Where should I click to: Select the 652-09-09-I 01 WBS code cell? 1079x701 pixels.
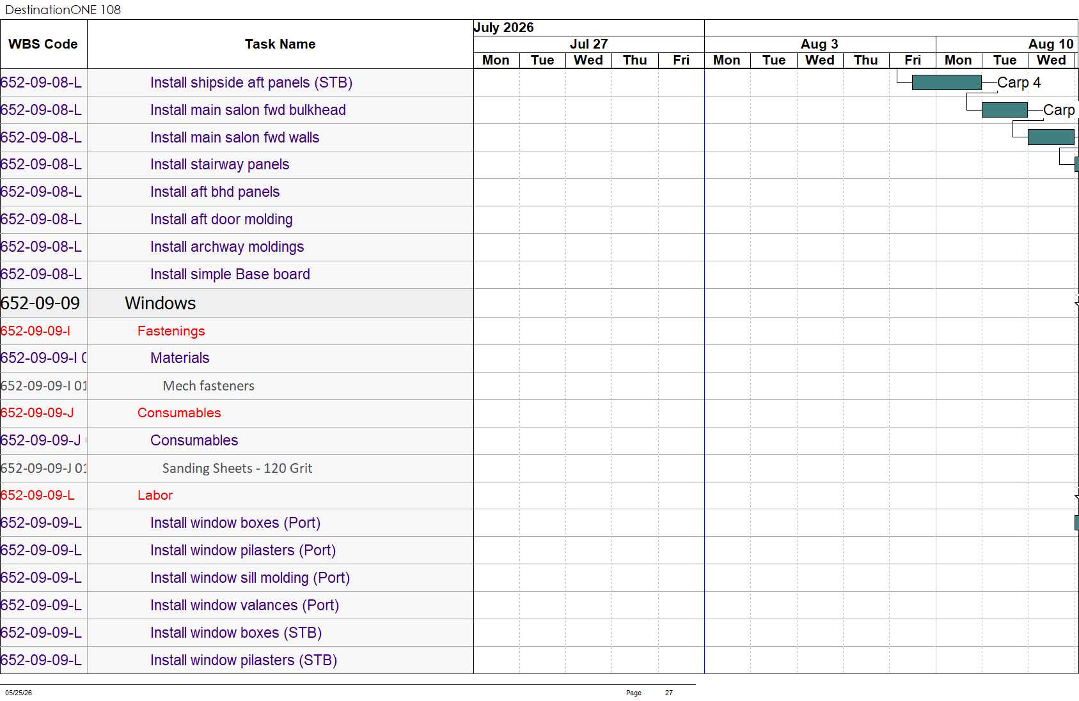click(x=43, y=386)
